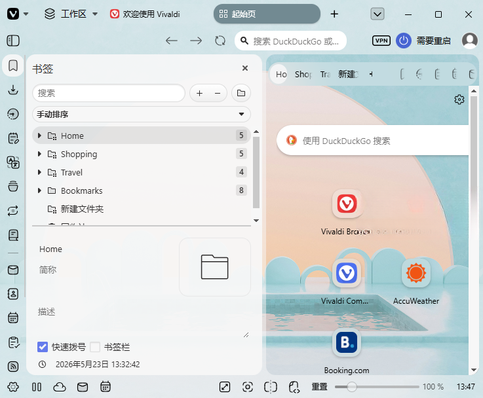Go forward to next page
The width and height of the screenshot is (483, 398).
(x=196, y=41)
